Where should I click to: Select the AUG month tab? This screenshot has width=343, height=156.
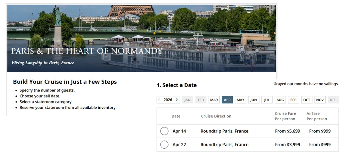click(x=280, y=100)
